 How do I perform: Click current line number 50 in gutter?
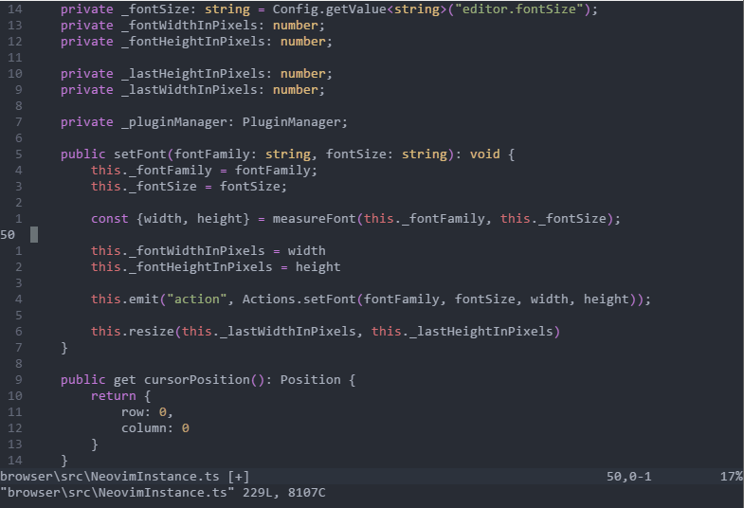[8, 235]
